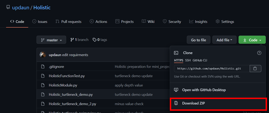The height and width of the screenshot is (113, 269).
Task: Open the master branch dropdown
Action: click(51, 40)
